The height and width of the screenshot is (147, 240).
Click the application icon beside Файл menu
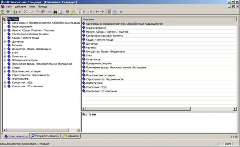[3, 6]
